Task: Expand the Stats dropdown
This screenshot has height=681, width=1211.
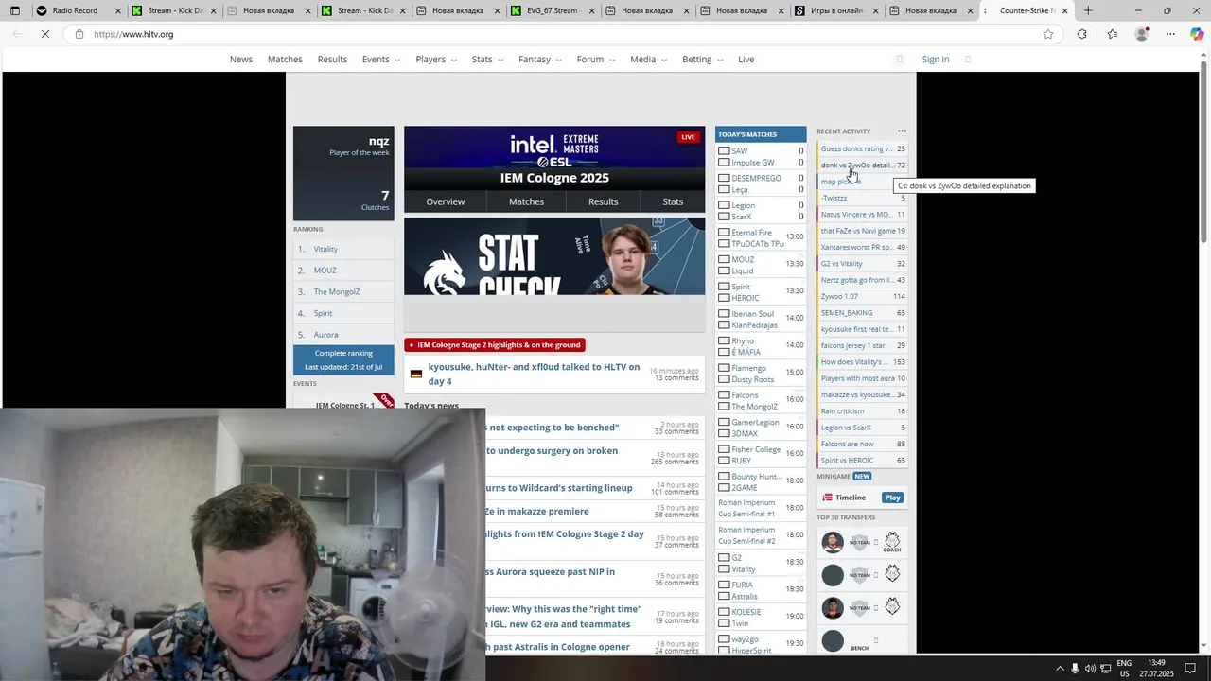Action: click(x=488, y=59)
